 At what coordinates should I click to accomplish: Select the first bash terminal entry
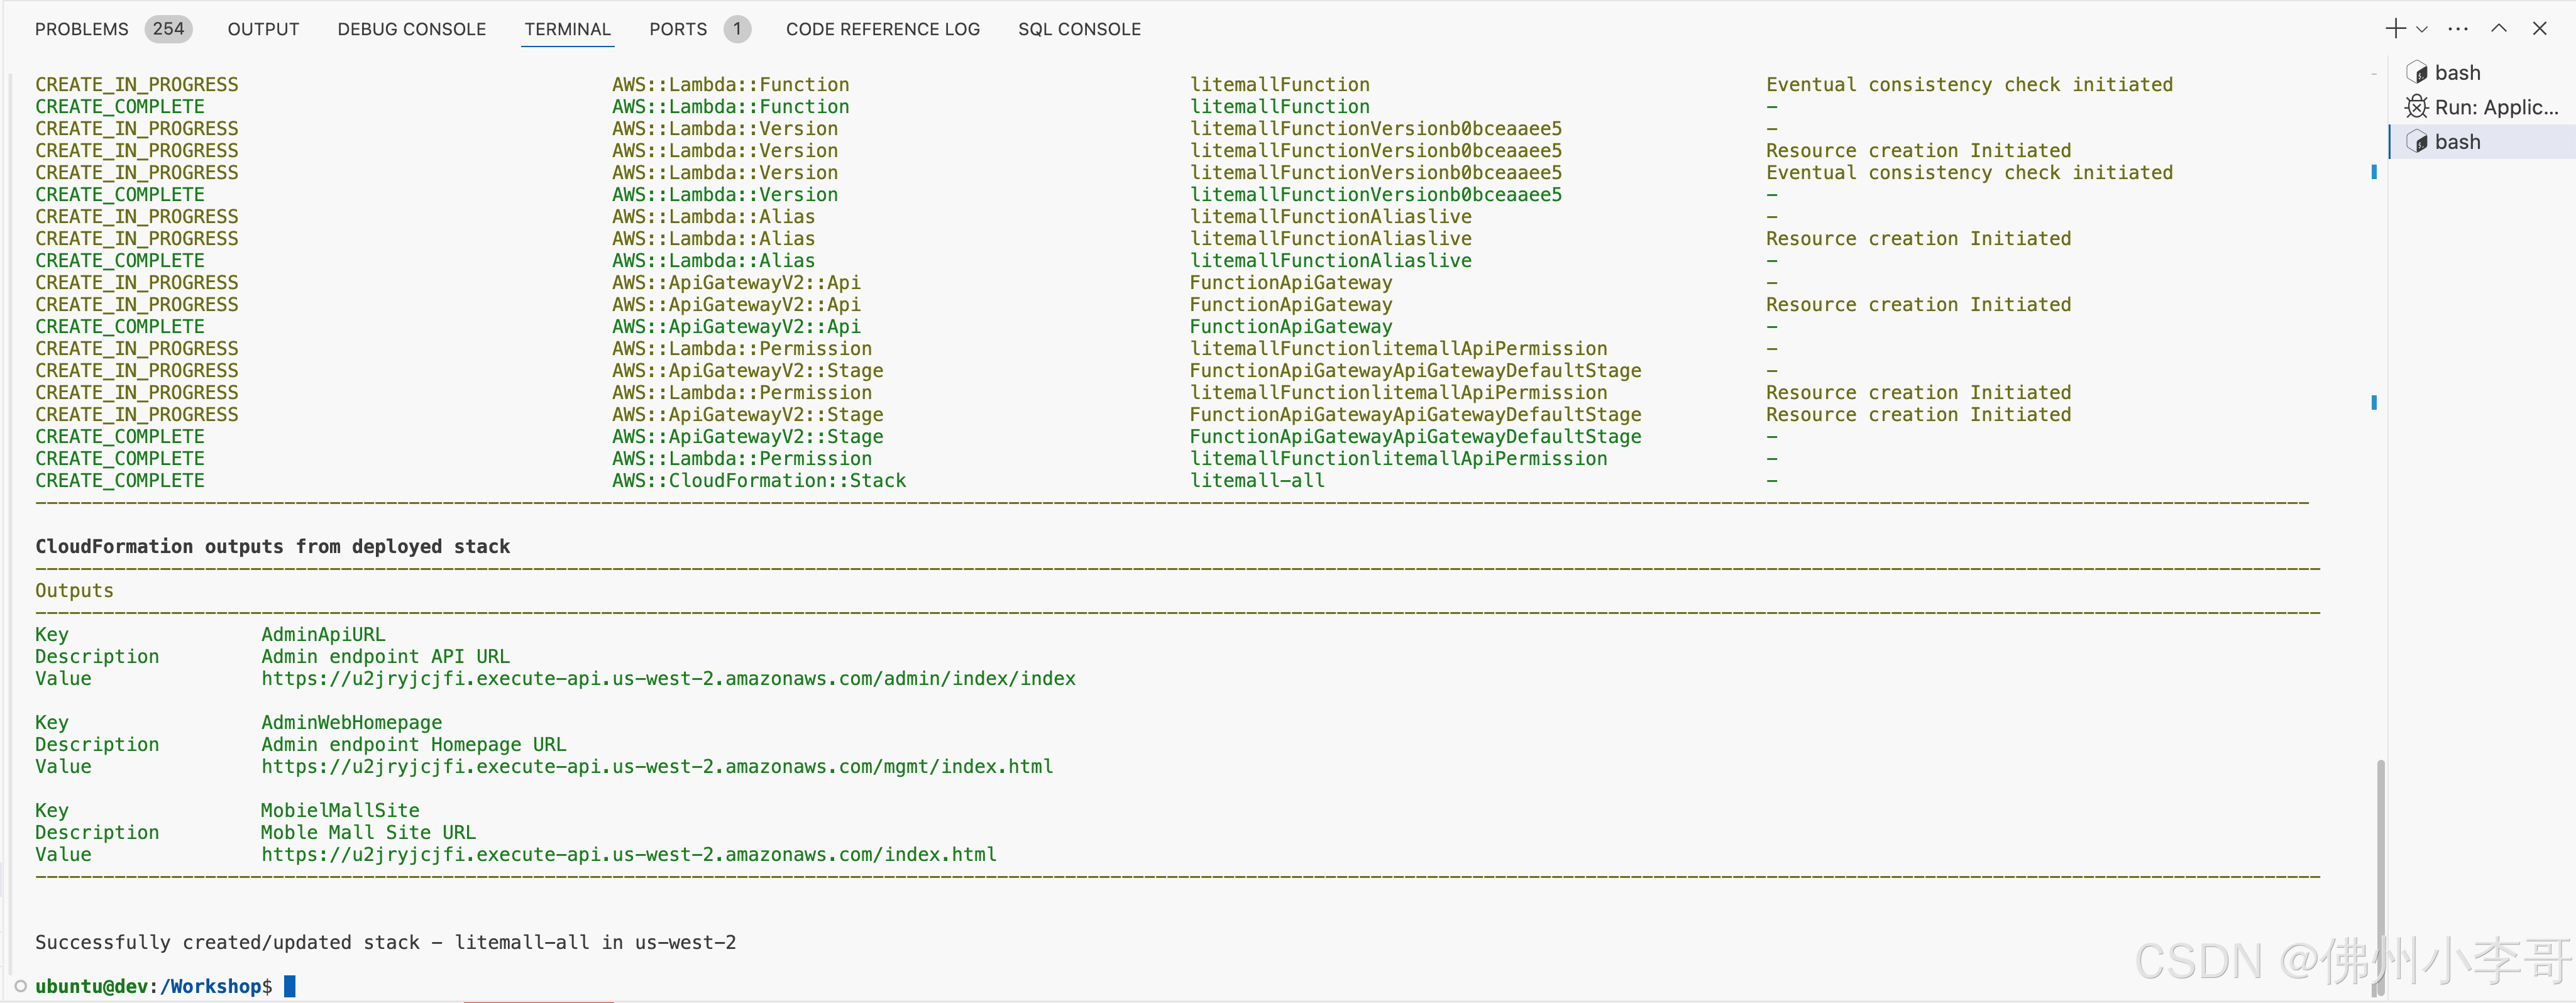point(2457,73)
